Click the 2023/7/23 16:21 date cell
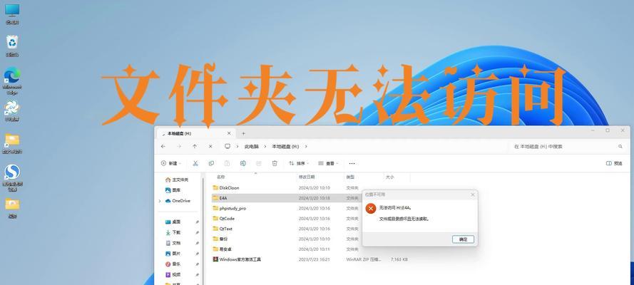Viewport: 634px width, 285px height. tap(315, 259)
